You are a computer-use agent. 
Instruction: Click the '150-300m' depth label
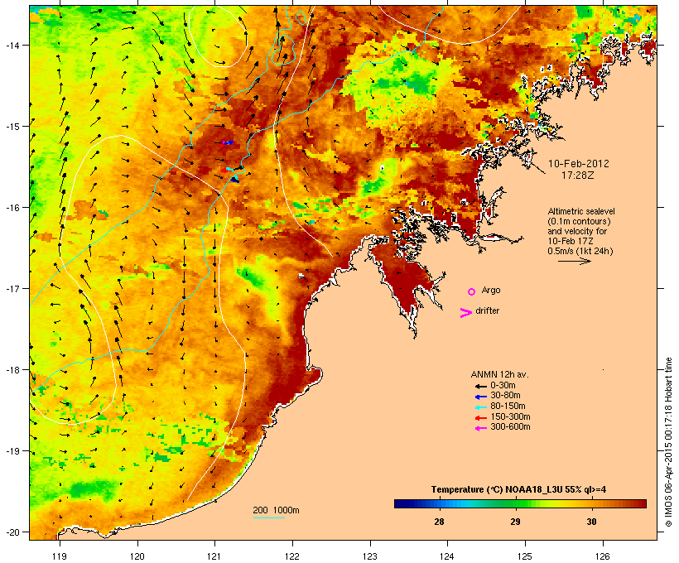510,416
